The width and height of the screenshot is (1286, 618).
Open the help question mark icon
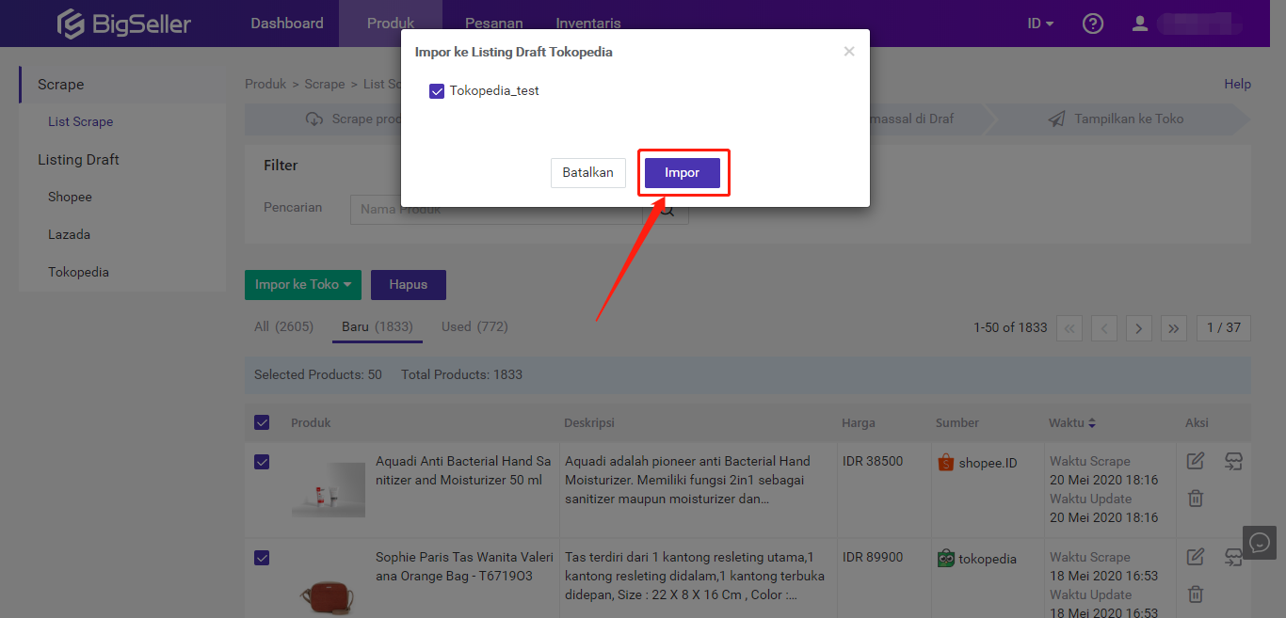pos(1093,24)
